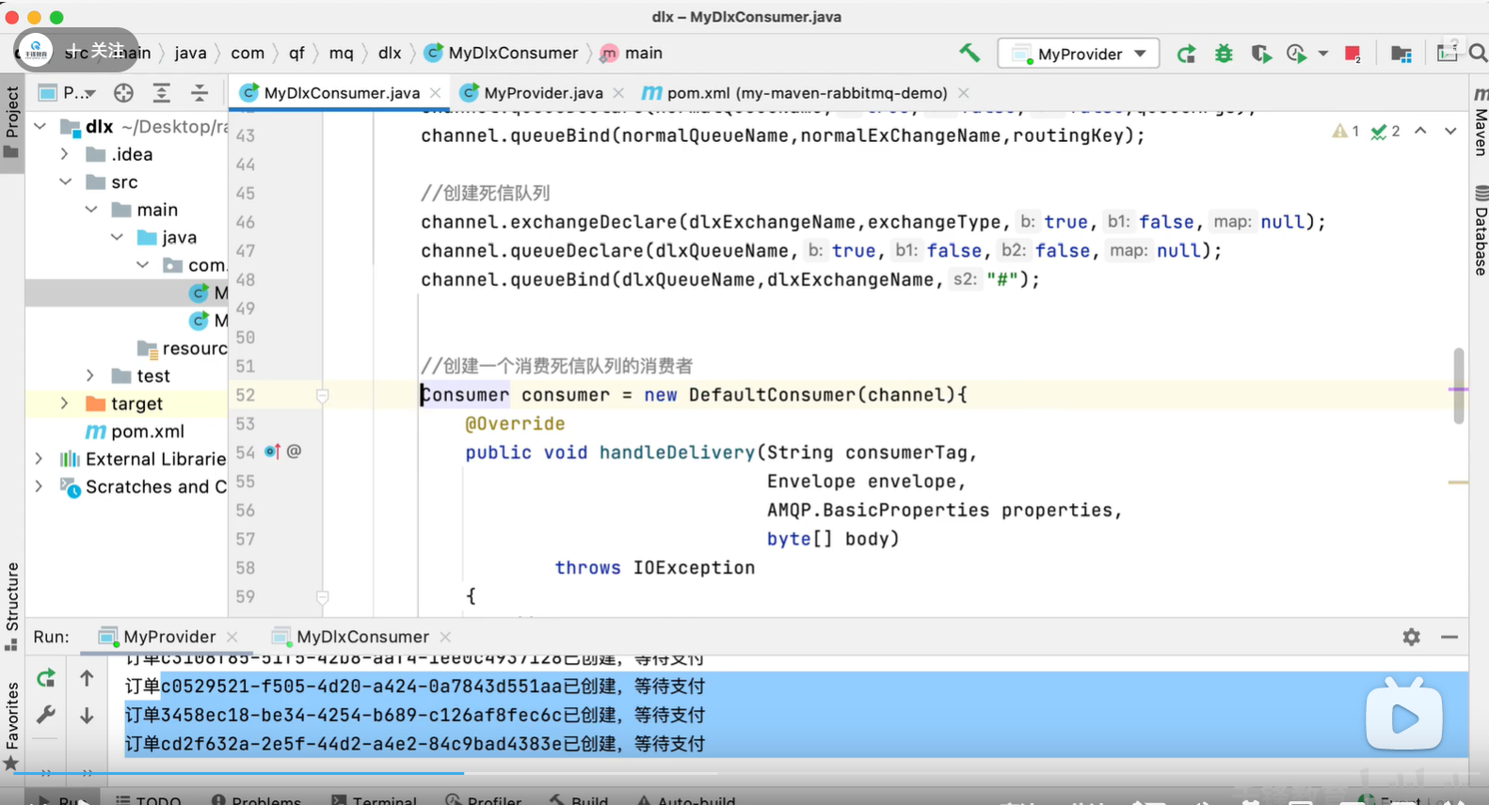Viewport: 1489px width, 805px height.
Task: Close the MyDlxConsumer.java editor tab
Action: click(x=435, y=92)
